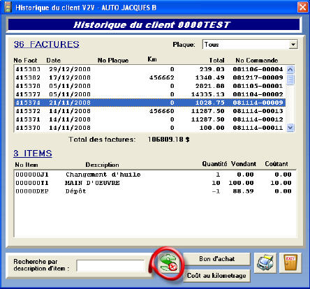Select invoice 415377 totaling 14335.13

[x=149, y=94]
